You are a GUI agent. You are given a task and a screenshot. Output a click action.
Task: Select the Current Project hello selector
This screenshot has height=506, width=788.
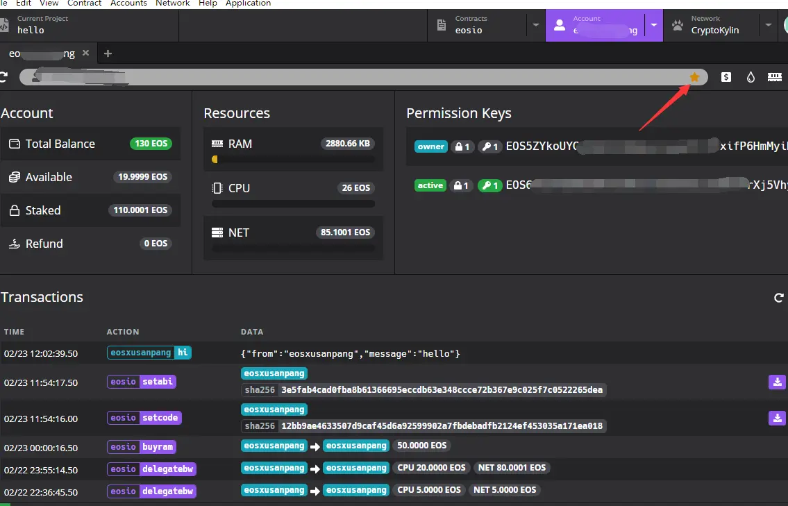[89, 24]
